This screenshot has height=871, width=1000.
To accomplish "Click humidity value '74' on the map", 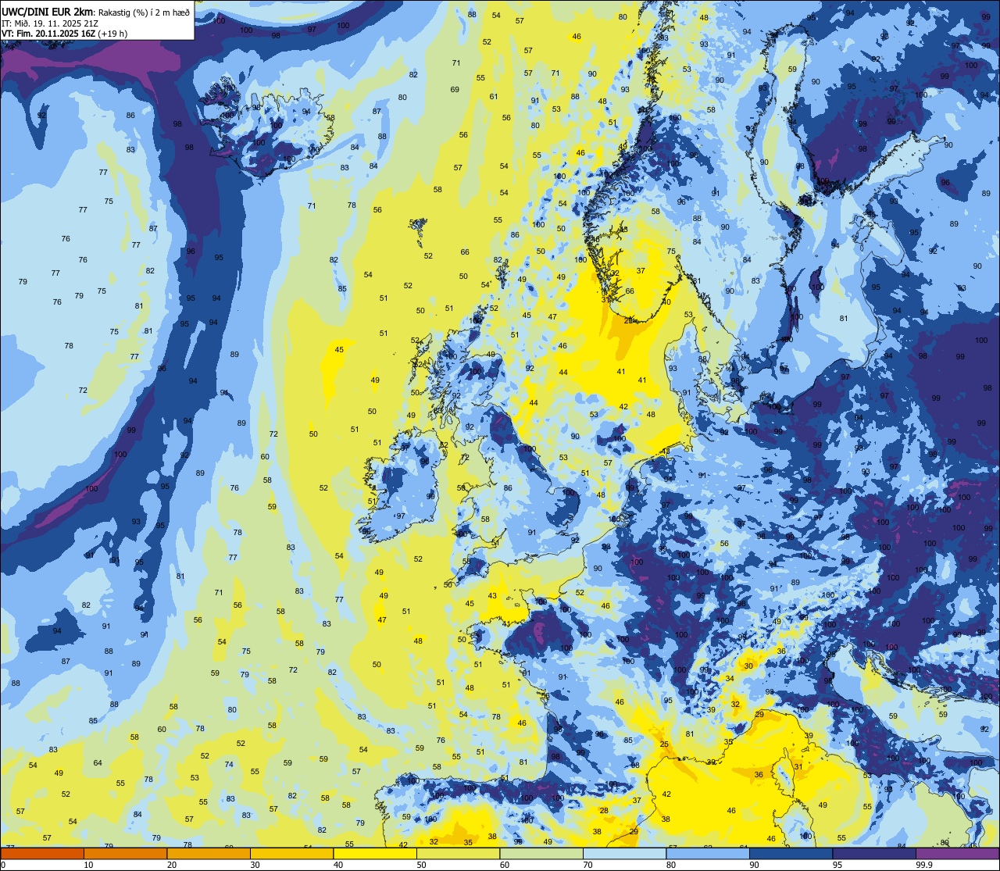I will [229, 764].
